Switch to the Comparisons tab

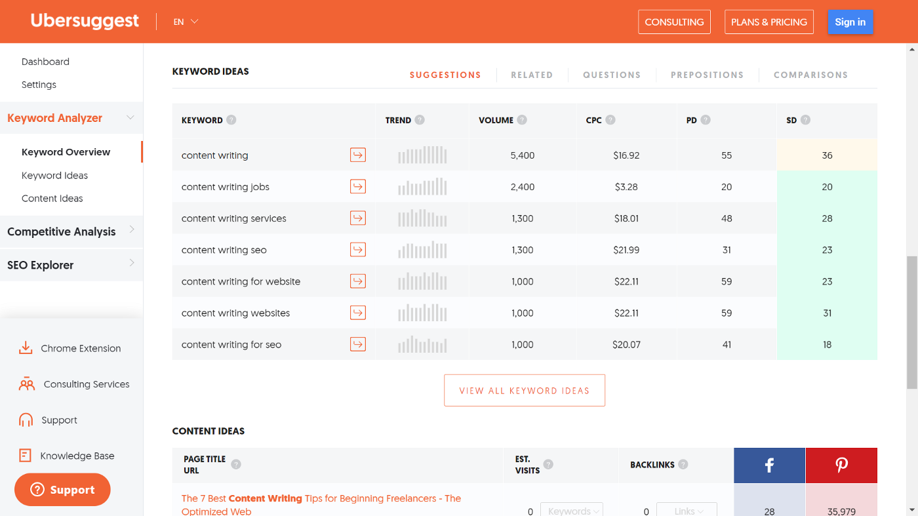click(x=810, y=75)
